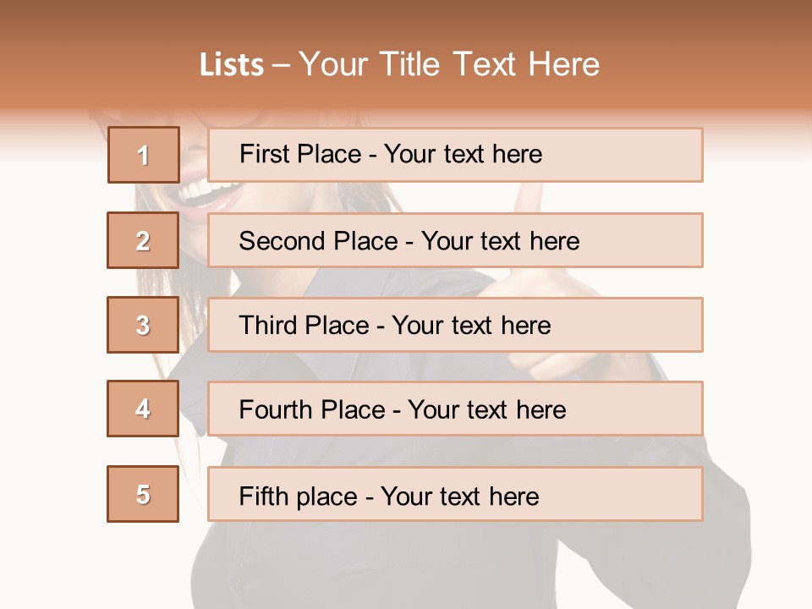
Task: Click the number 5 box
Action: pyautogui.click(x=143, y=493)
